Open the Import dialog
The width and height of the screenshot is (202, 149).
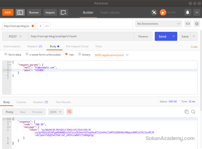click(x=50, y=12)
